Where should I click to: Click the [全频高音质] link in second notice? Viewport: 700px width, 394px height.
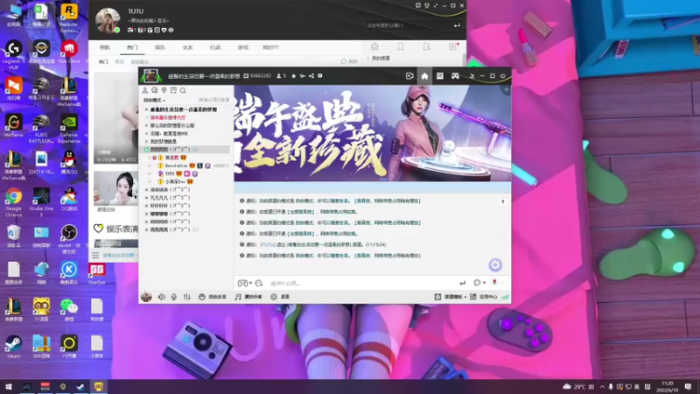(x=300, y=212)
